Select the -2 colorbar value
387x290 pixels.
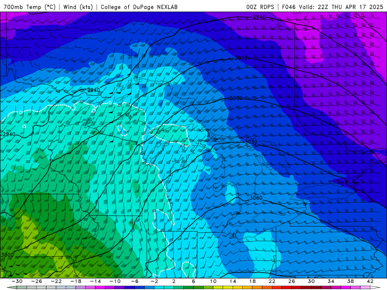click(154, 281)
